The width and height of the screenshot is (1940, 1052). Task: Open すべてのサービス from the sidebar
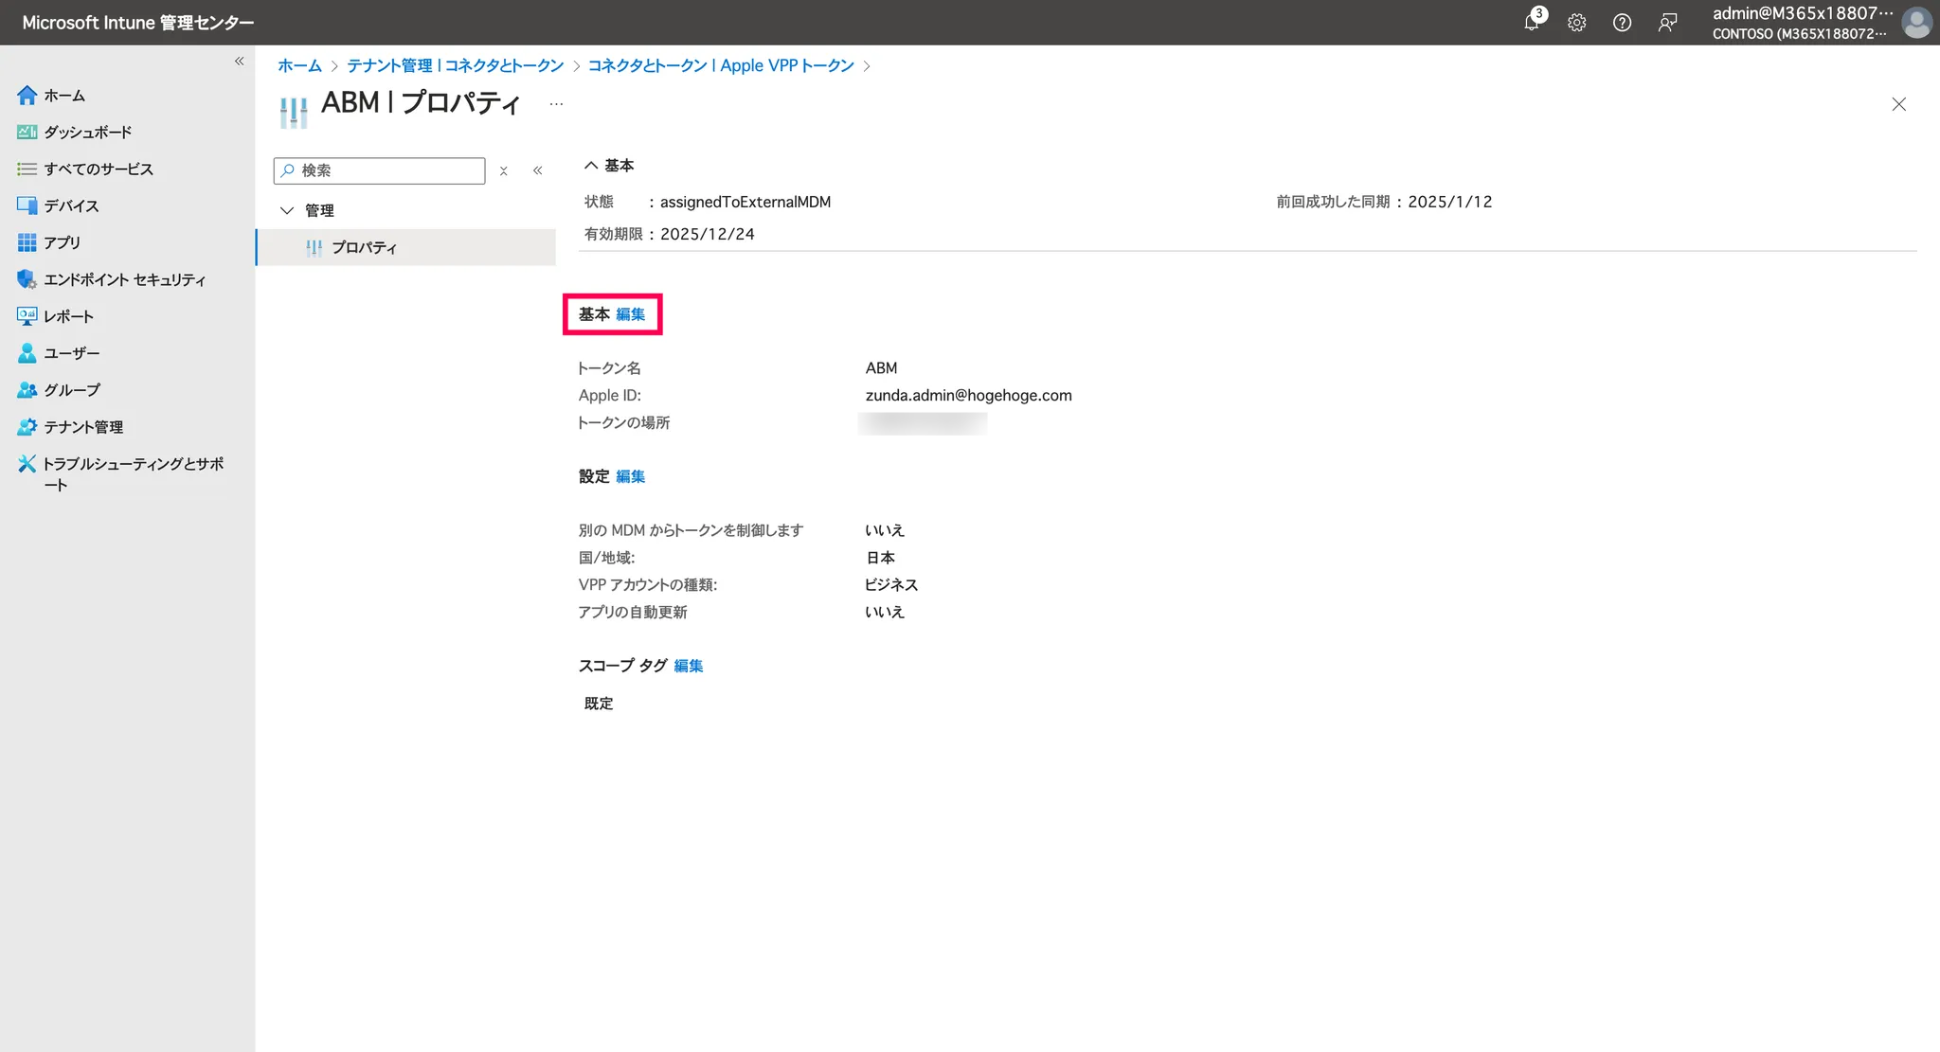tap(99, 169)
